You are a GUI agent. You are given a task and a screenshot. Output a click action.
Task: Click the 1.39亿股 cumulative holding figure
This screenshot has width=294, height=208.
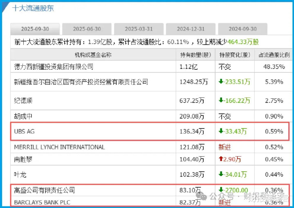tap(100, 42)
